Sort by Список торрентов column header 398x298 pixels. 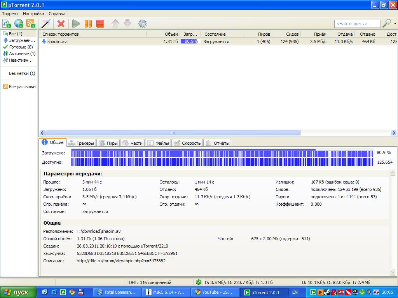(x=93, y=34)
